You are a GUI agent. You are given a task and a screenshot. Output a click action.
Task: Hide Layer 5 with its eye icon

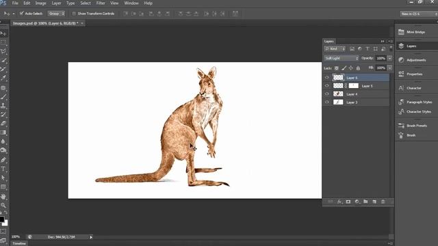327,85
